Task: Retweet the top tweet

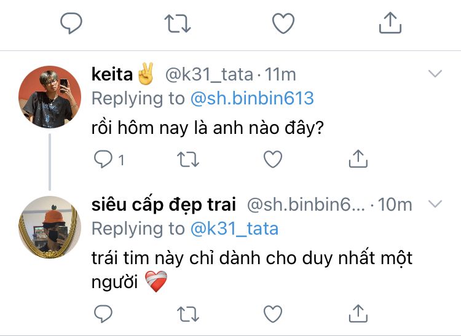Action: (x=177, y=23)
